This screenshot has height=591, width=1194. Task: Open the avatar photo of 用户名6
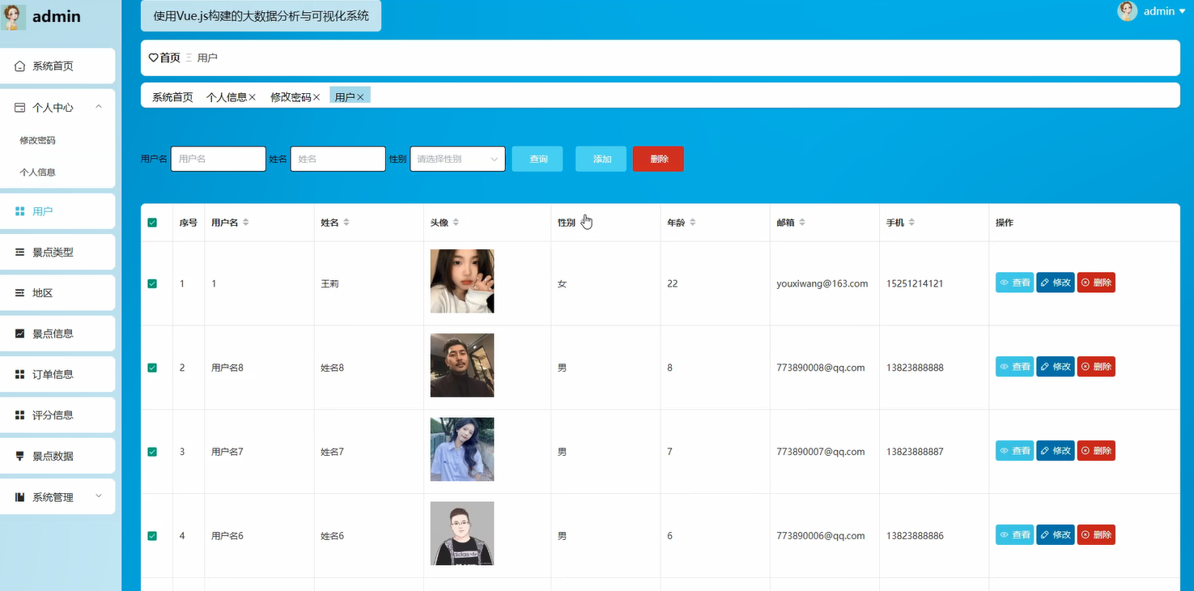(462, 534)
